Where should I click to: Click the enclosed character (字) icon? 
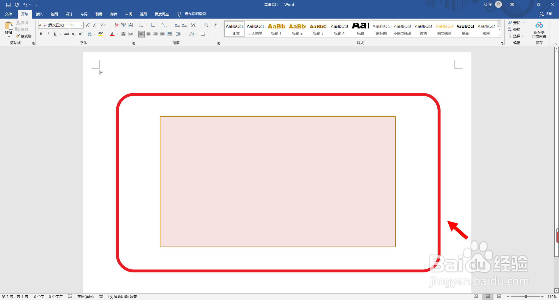(x=130, y=34)
